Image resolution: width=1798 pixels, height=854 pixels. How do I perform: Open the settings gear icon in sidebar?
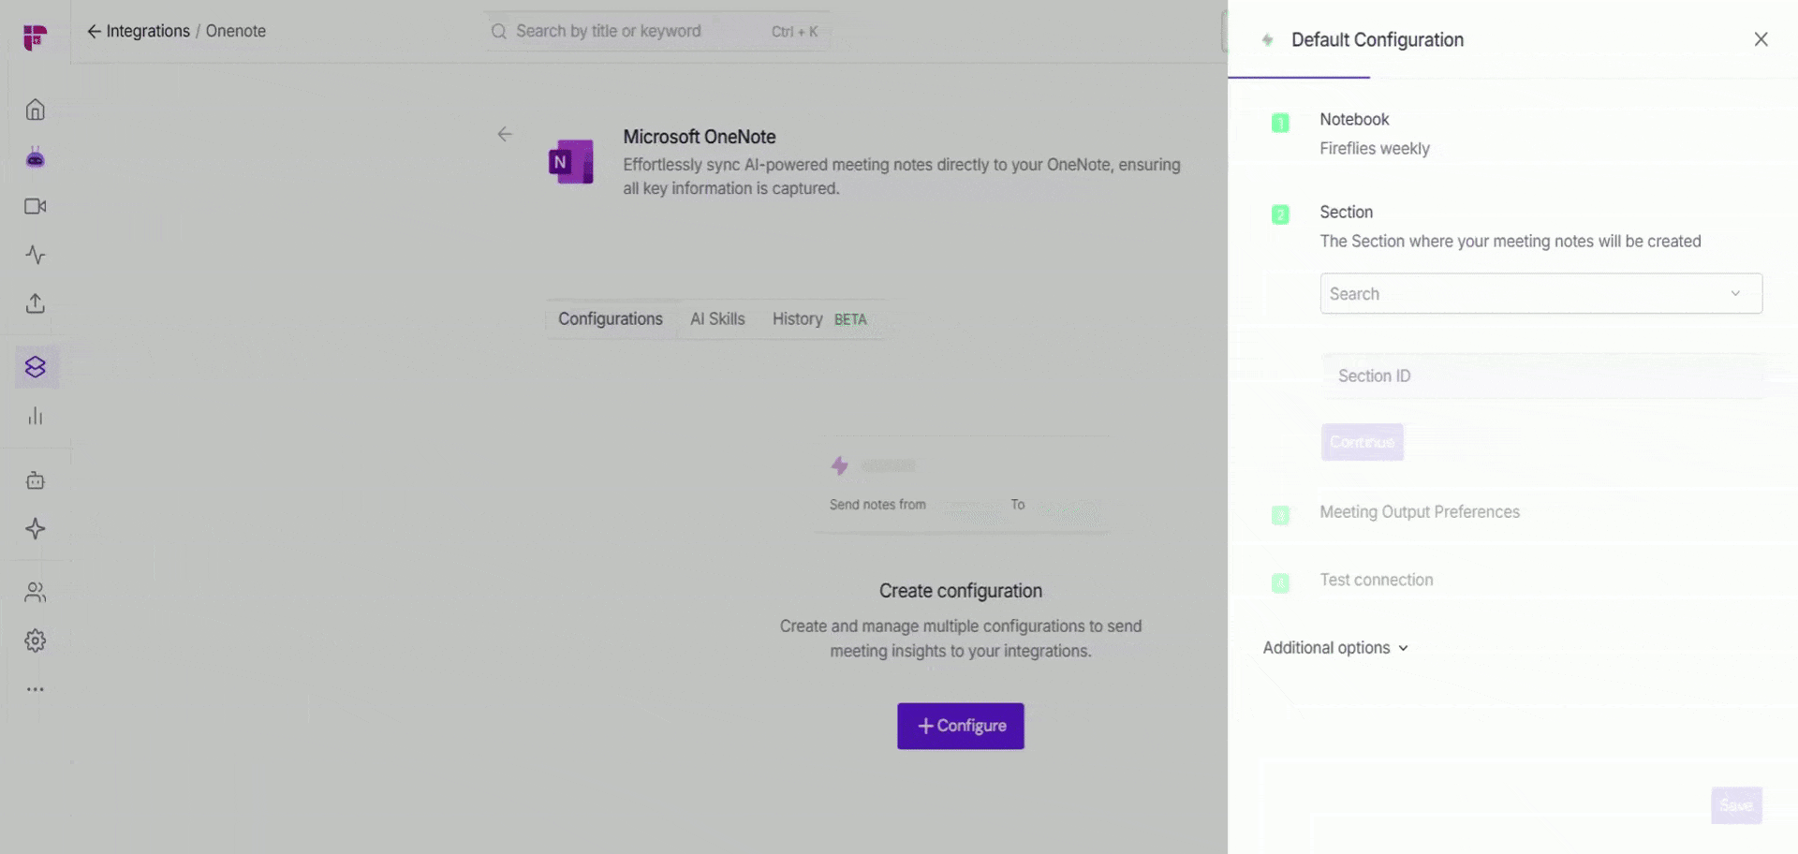(36, 640)
